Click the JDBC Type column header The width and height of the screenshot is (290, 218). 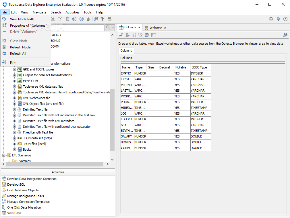click(200, 67)
